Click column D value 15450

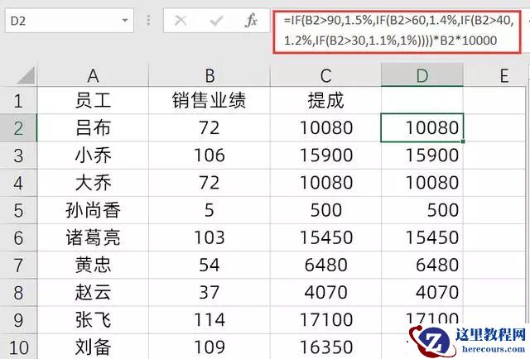(422, 237)
